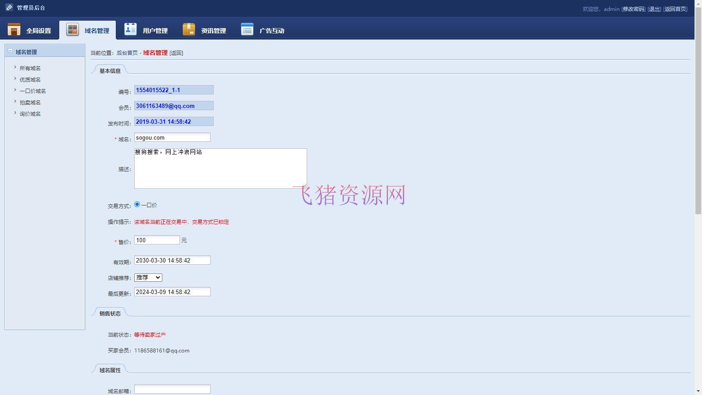The image size is (702, 395).
Task: Expand the 所有域名 tree arrow
Action: point(15,67)
